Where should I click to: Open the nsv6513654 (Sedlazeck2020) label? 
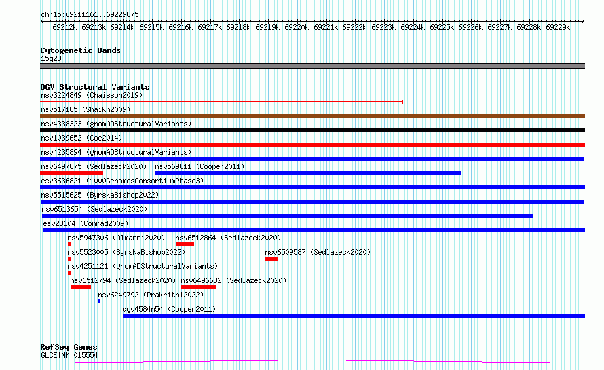(x=94, y=209)
